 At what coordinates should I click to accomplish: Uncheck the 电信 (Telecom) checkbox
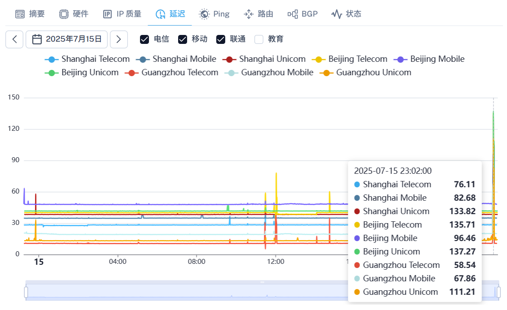(x=144, y=39)
